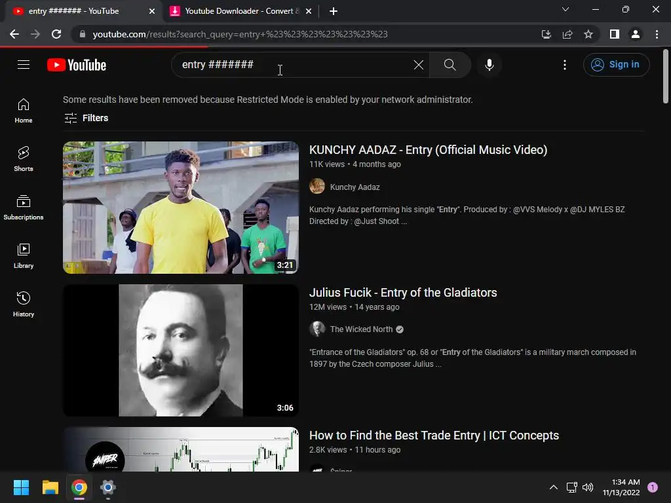Click the page vertical scrollbar
This screenshot has width=671, height=503.
[x=666, y=77]
